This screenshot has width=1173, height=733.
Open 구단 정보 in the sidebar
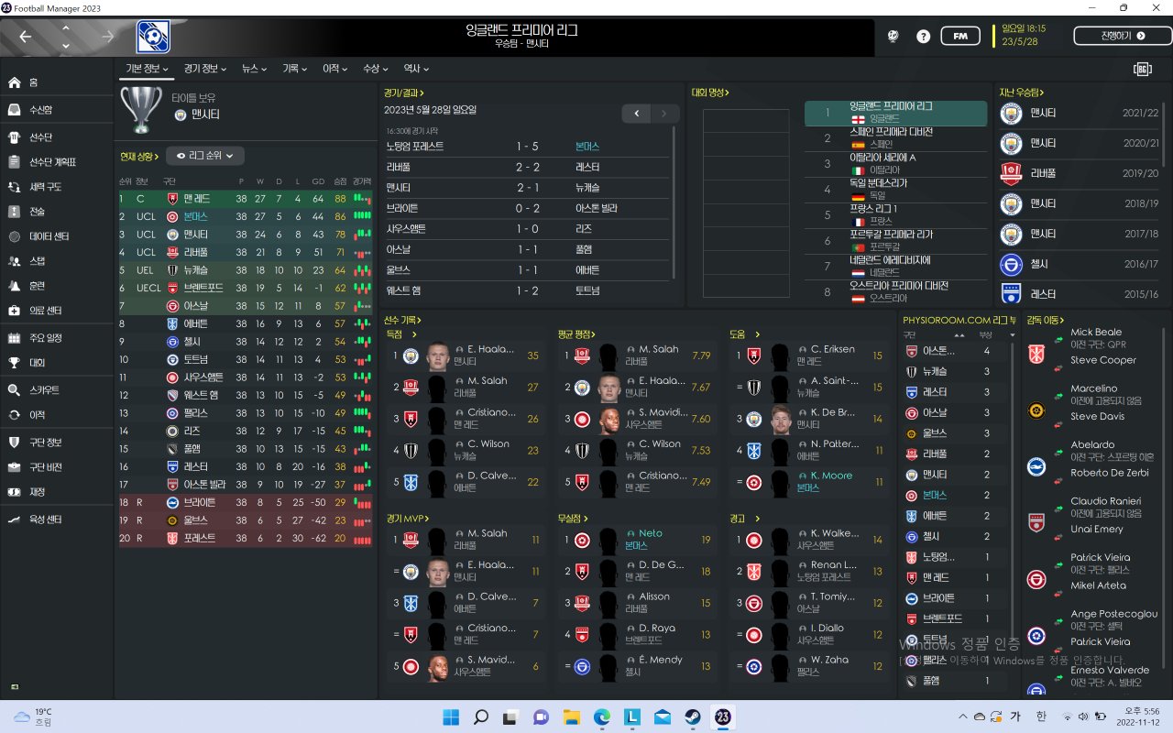[57, 443]
